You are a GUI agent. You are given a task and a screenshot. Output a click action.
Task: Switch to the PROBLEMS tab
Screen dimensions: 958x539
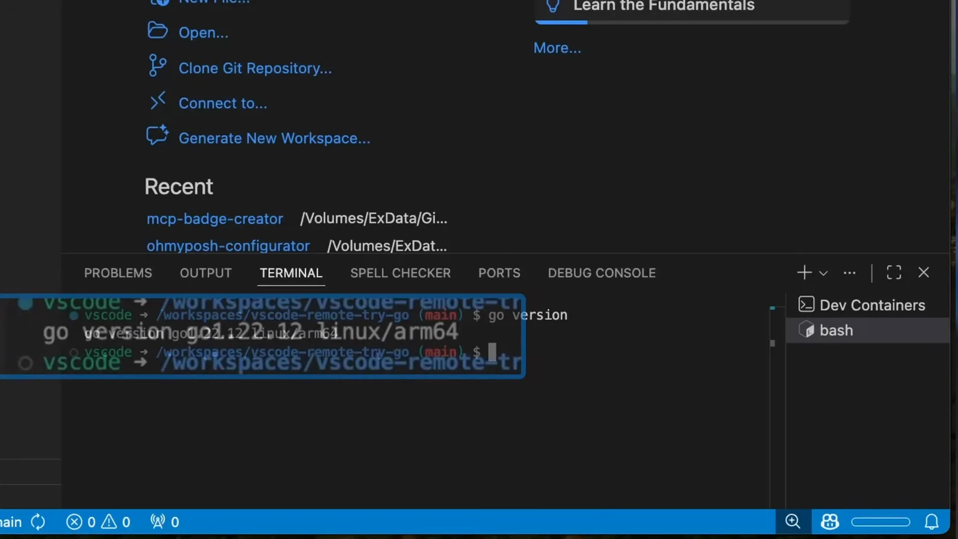click(x=118, y=273)
